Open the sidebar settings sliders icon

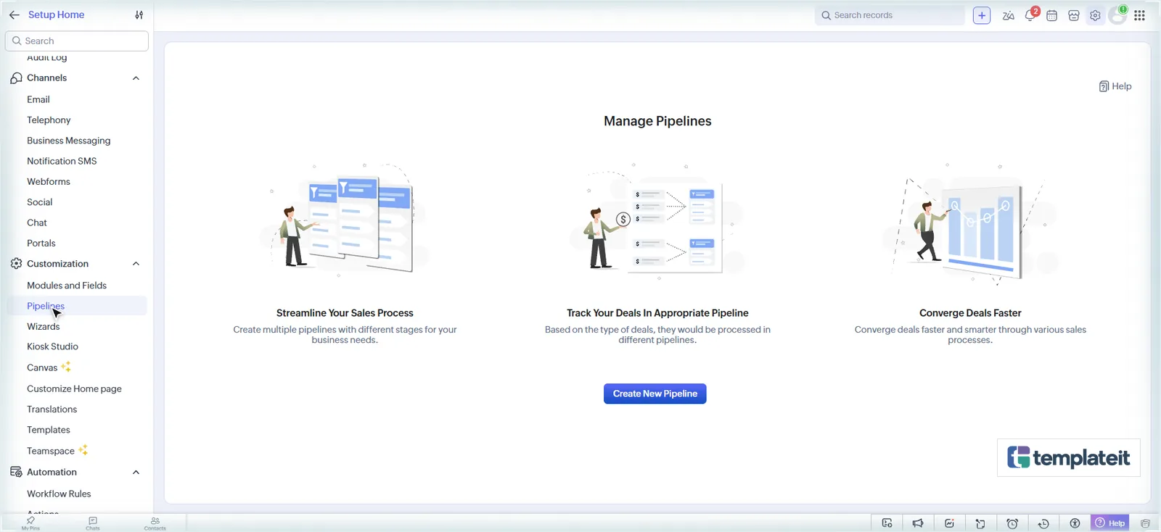[x=139, y=14]
